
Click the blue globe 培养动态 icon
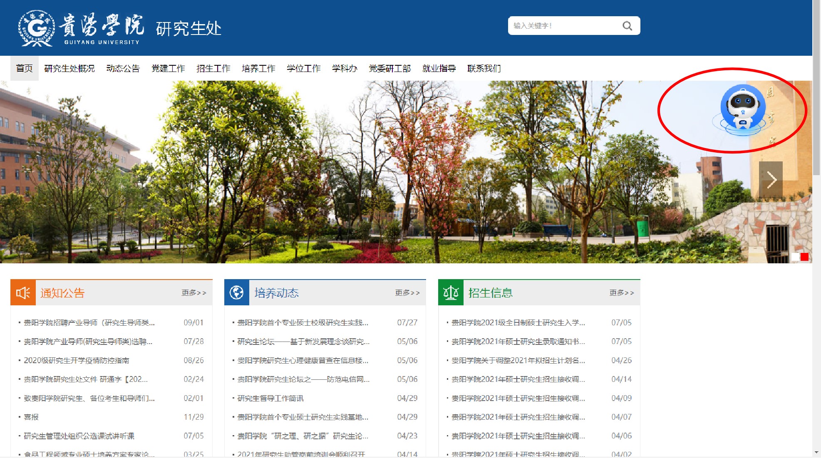click(236, 293)
